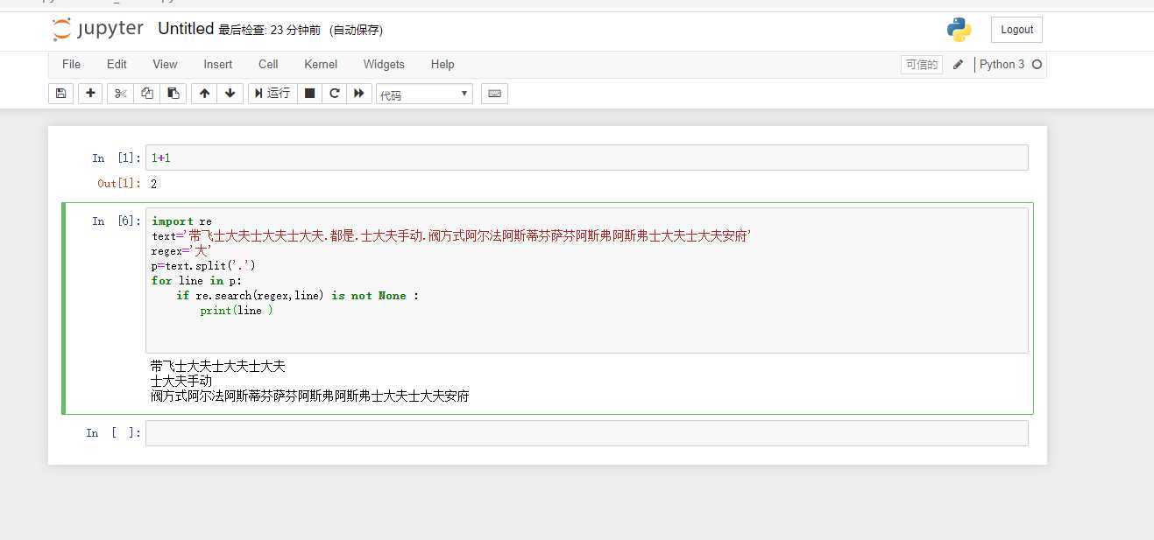
Task: Click the regex='大' code line
Action: 182,251
